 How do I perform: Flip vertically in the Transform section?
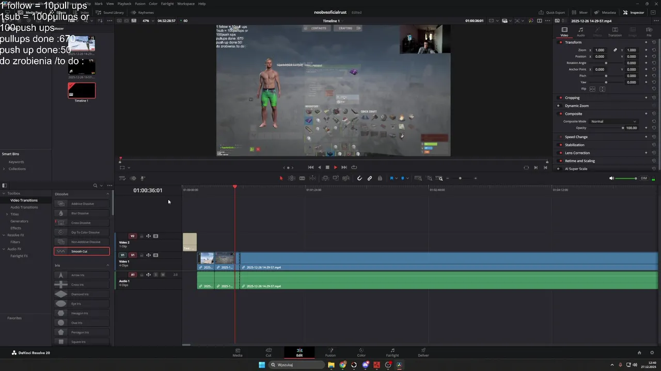tap(602, 89)
